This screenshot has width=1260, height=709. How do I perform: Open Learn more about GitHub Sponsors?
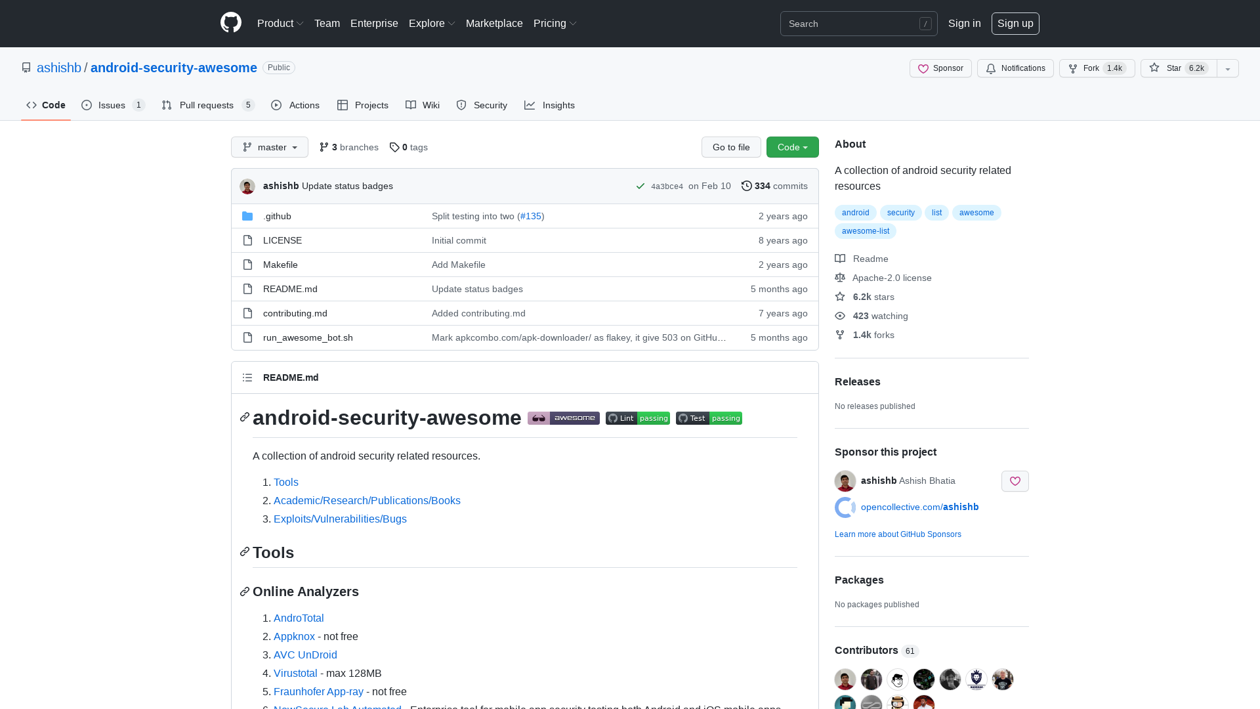(898, 534)
